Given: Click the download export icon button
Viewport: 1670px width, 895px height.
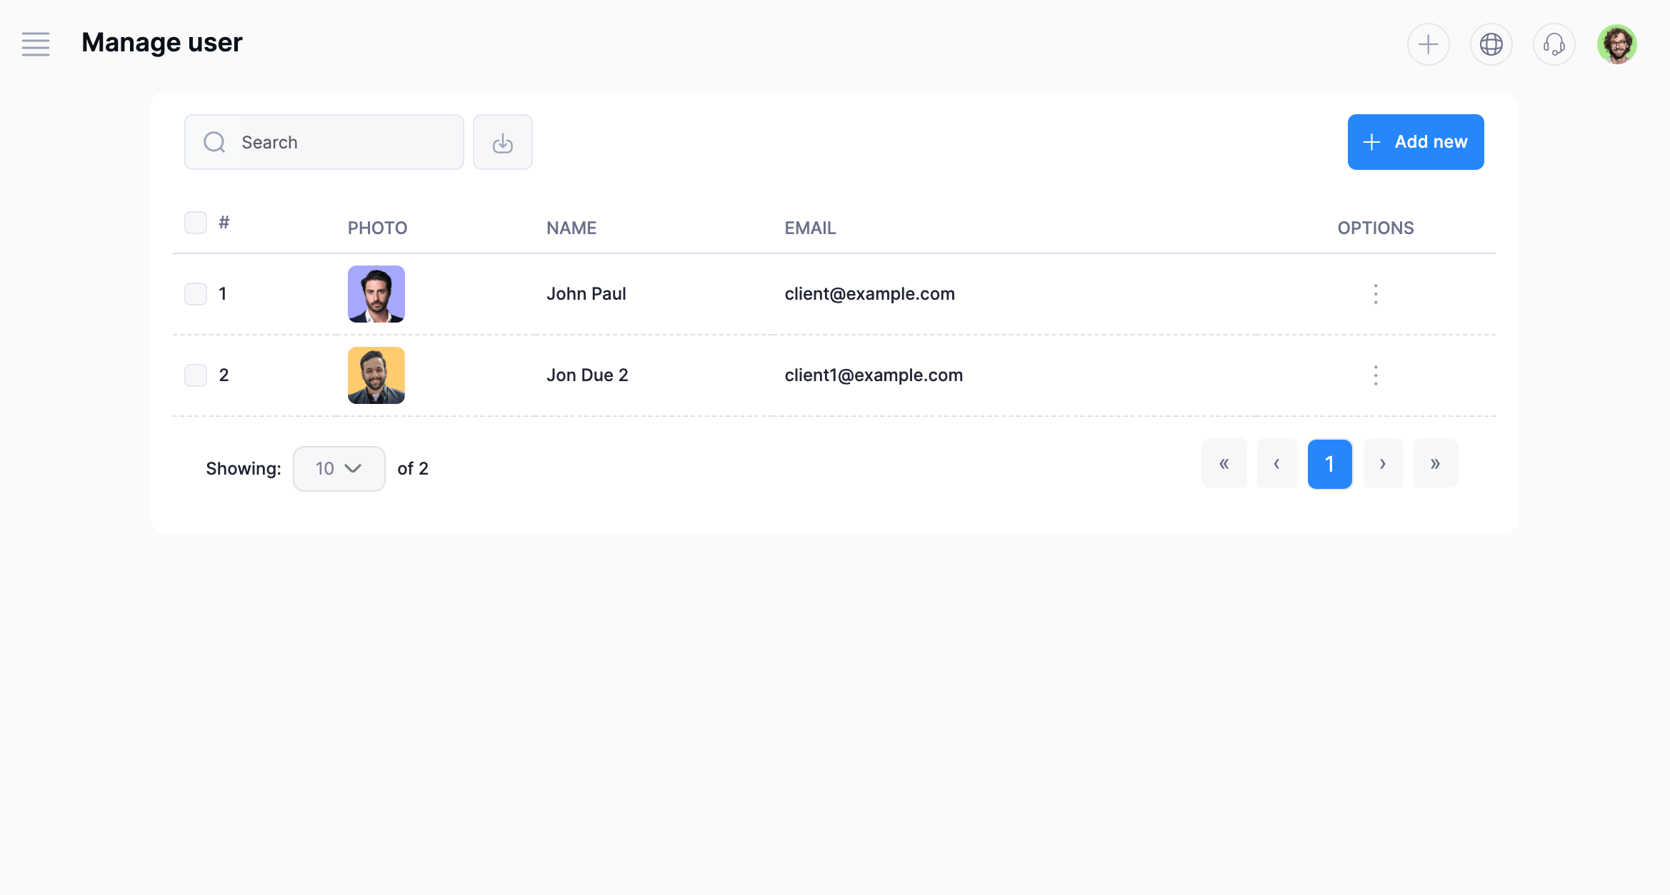Looking at the screenshot, I should click(x=502, y=142).
